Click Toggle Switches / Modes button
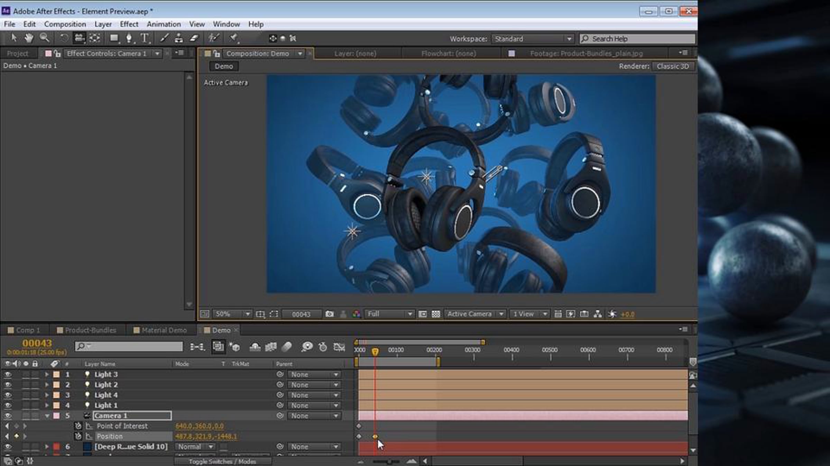The width and height of the screenshot is (830, 466). pos(222,462)
